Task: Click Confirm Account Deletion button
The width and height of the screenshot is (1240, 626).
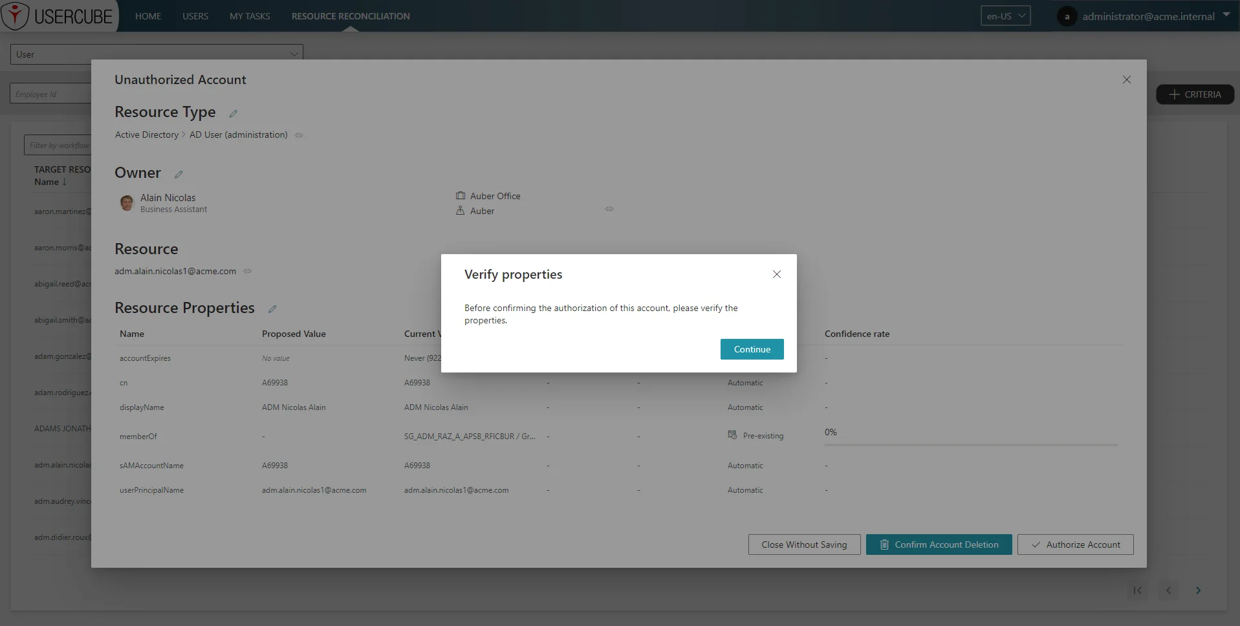Action: point(939,545)
